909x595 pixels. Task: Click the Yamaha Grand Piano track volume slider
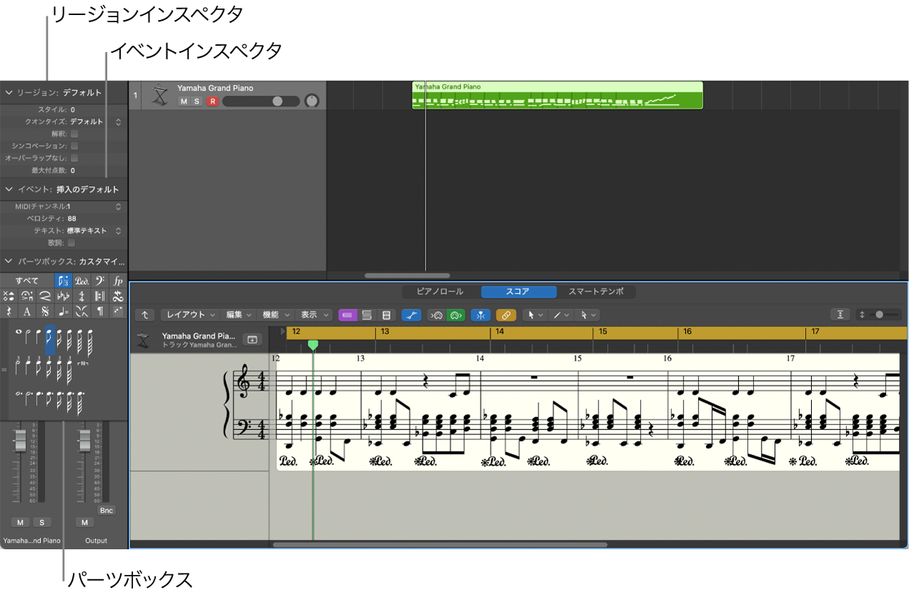coord(261,101)
